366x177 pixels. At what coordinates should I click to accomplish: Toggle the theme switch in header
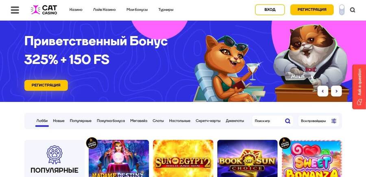[342, 10]
